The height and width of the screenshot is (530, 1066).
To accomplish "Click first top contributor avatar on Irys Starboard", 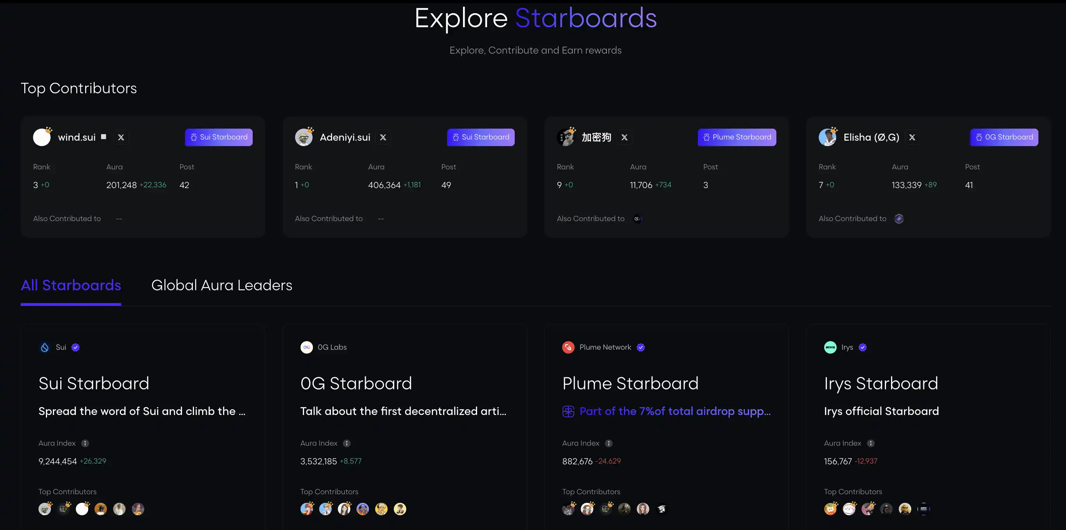I will pyautogui.click(x=830, y=509).
